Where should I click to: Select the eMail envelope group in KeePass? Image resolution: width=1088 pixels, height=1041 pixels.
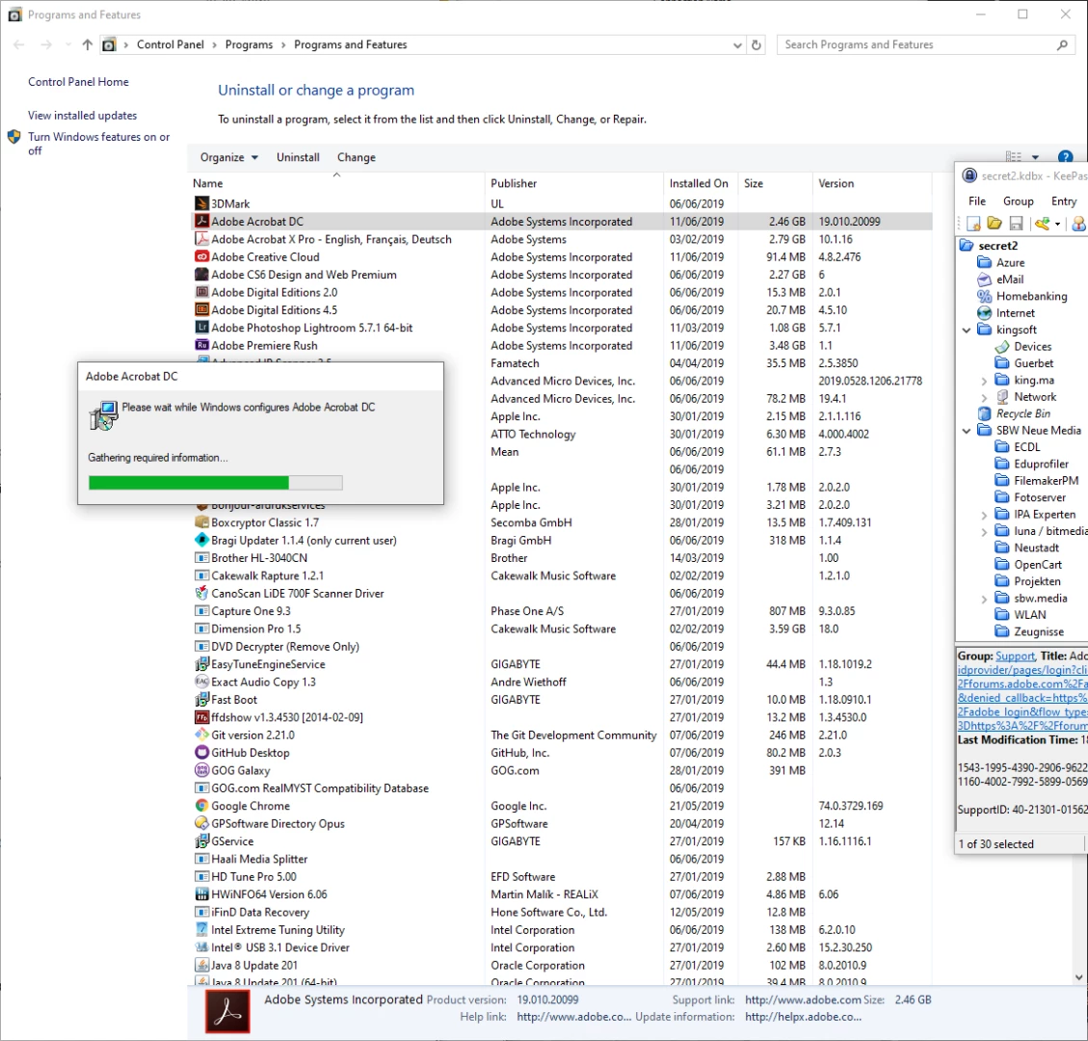point(1010,279)
